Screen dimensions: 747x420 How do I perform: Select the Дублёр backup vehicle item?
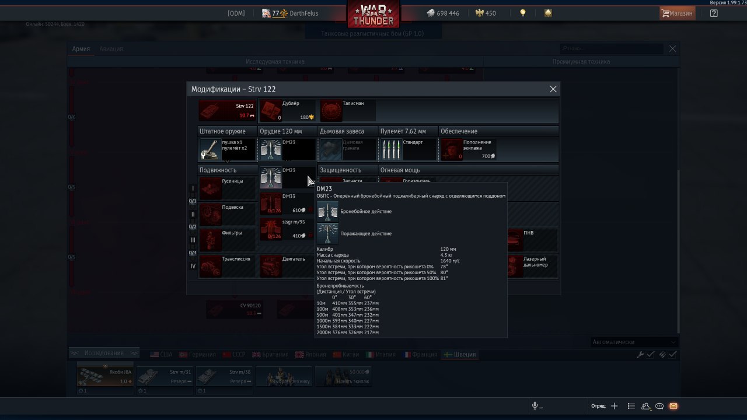288,111
